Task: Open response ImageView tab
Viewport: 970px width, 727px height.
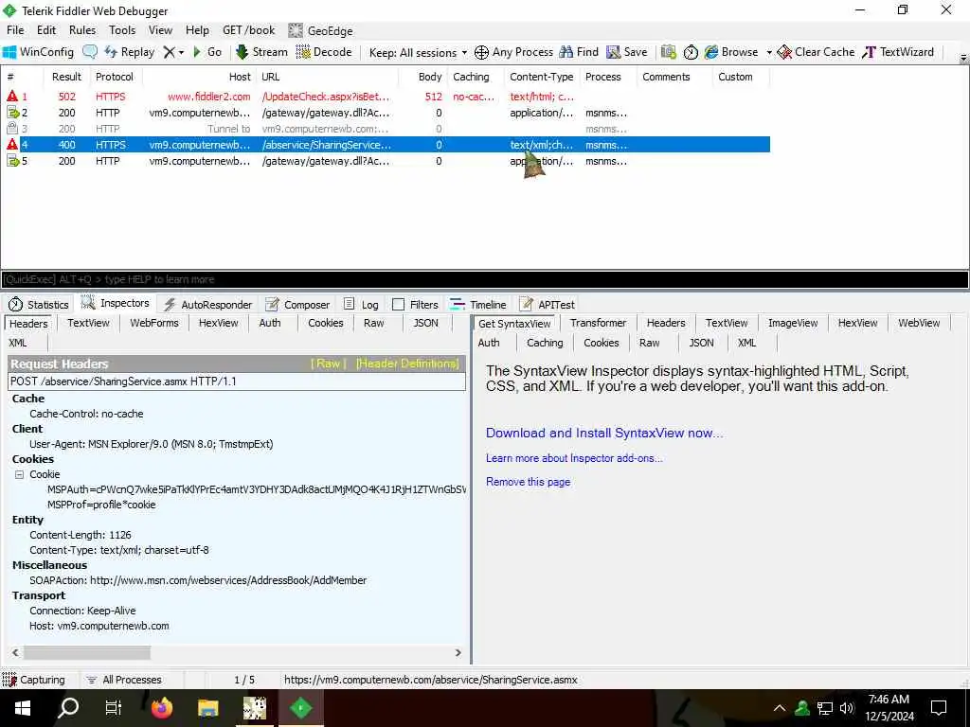Action: coord(793,323)
